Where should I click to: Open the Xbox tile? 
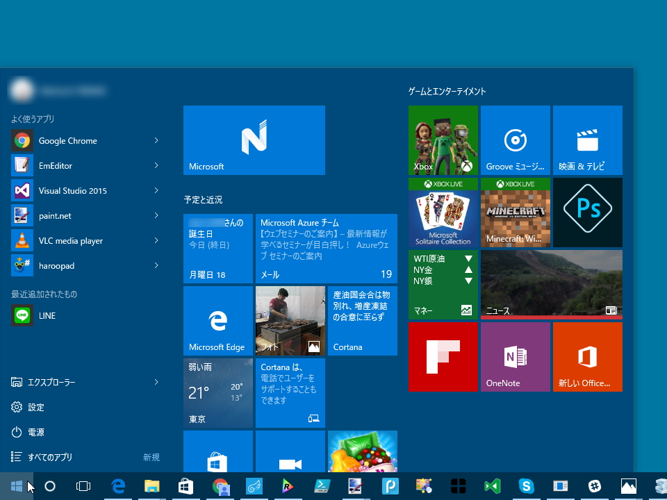click(x=443, y=140)
